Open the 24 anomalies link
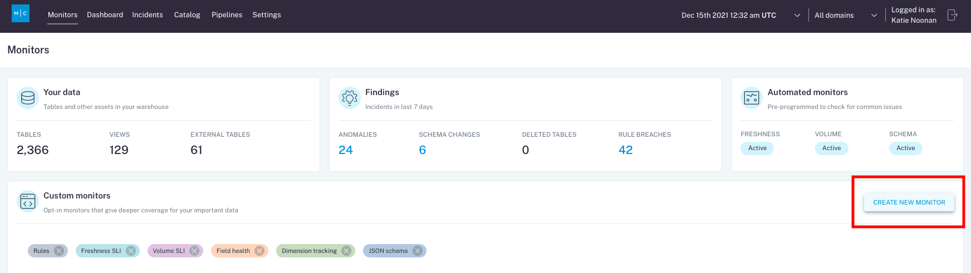 [346, 150]
